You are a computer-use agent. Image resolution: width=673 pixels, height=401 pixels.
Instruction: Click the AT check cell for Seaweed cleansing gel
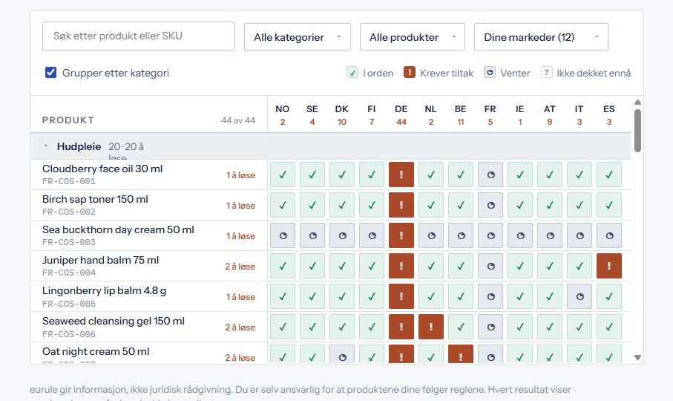coord(550,327)
